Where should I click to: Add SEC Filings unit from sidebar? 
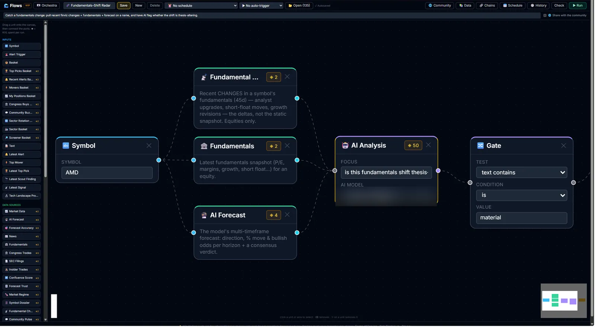22,261
